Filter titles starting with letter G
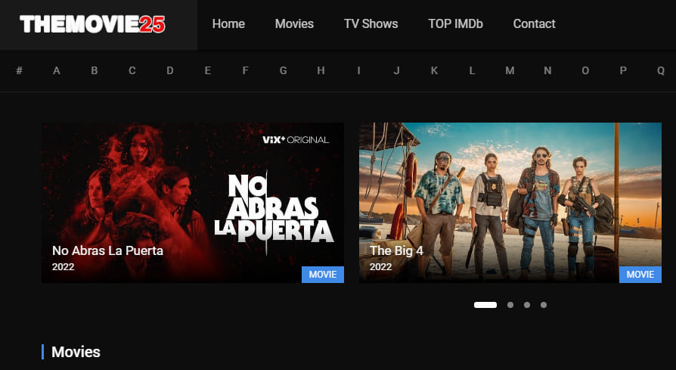The image size is (676, 370). tap(284, 70)
